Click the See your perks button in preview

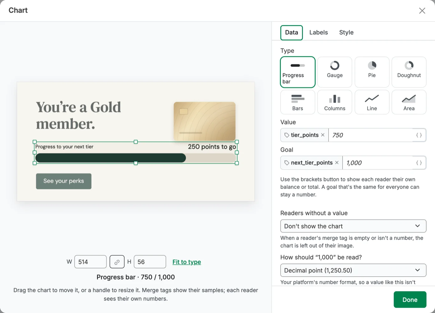(64, 181)
